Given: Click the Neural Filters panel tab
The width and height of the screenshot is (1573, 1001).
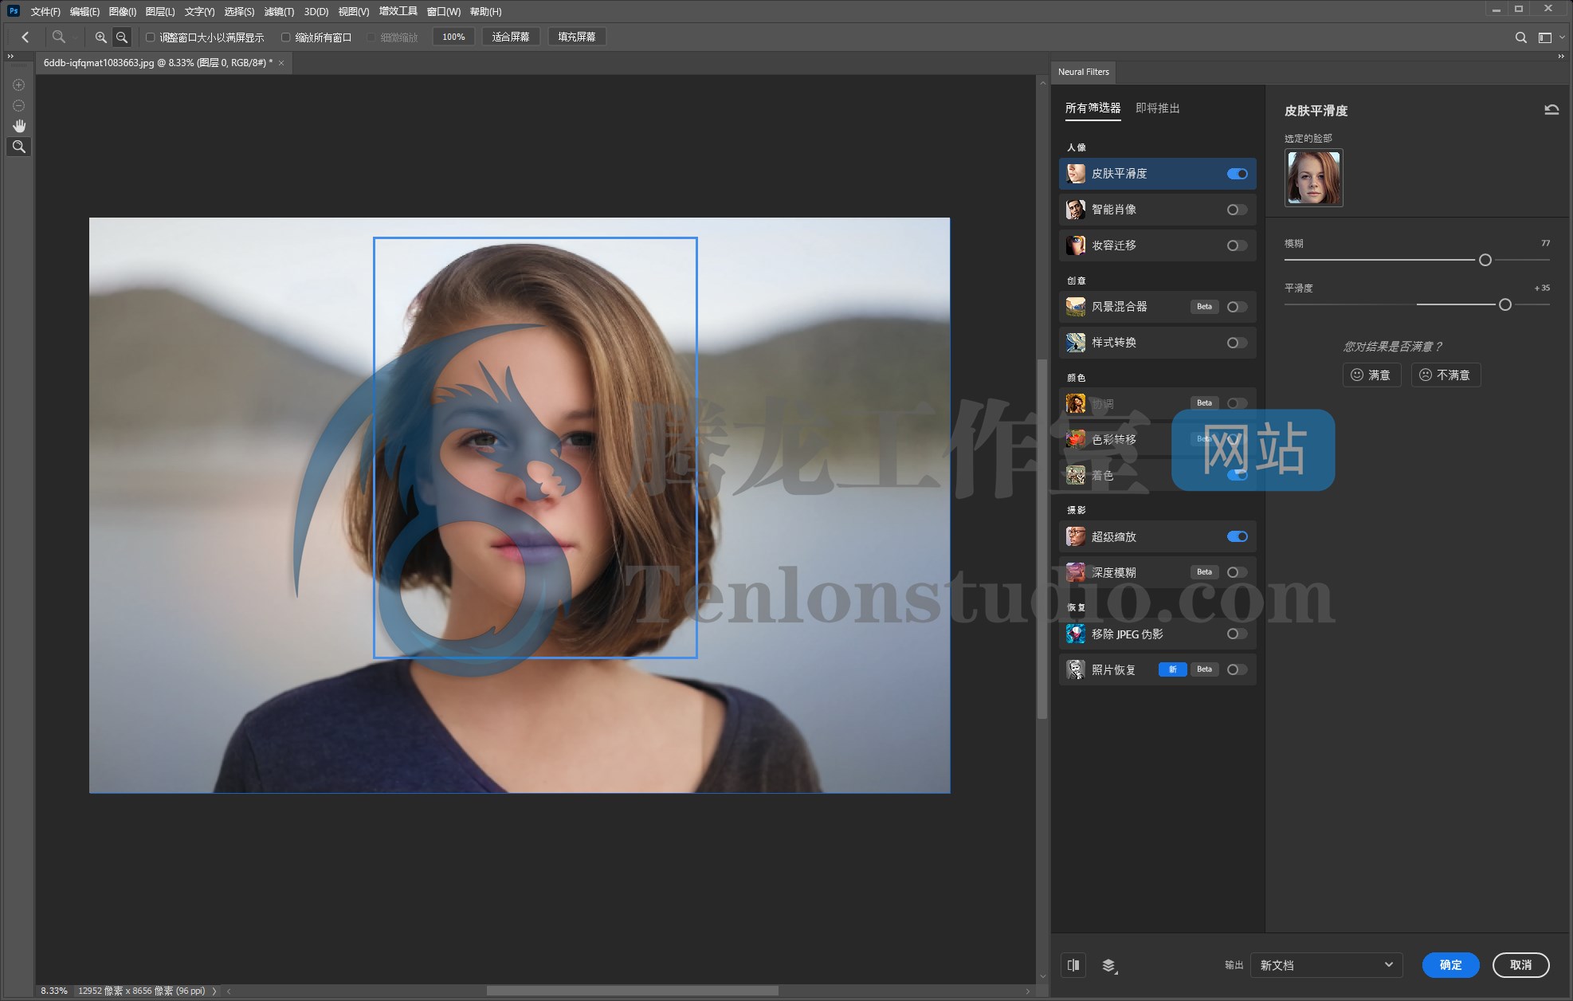Looking at the screenshot, I should [x=1083, y=72].
